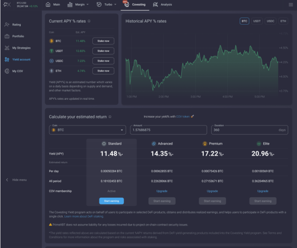
Task: Click the Rating sidebar icon
Action: coord(7,25)
